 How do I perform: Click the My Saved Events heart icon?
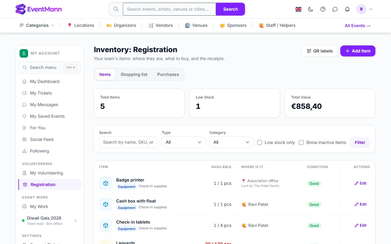(x=24, y=116)
